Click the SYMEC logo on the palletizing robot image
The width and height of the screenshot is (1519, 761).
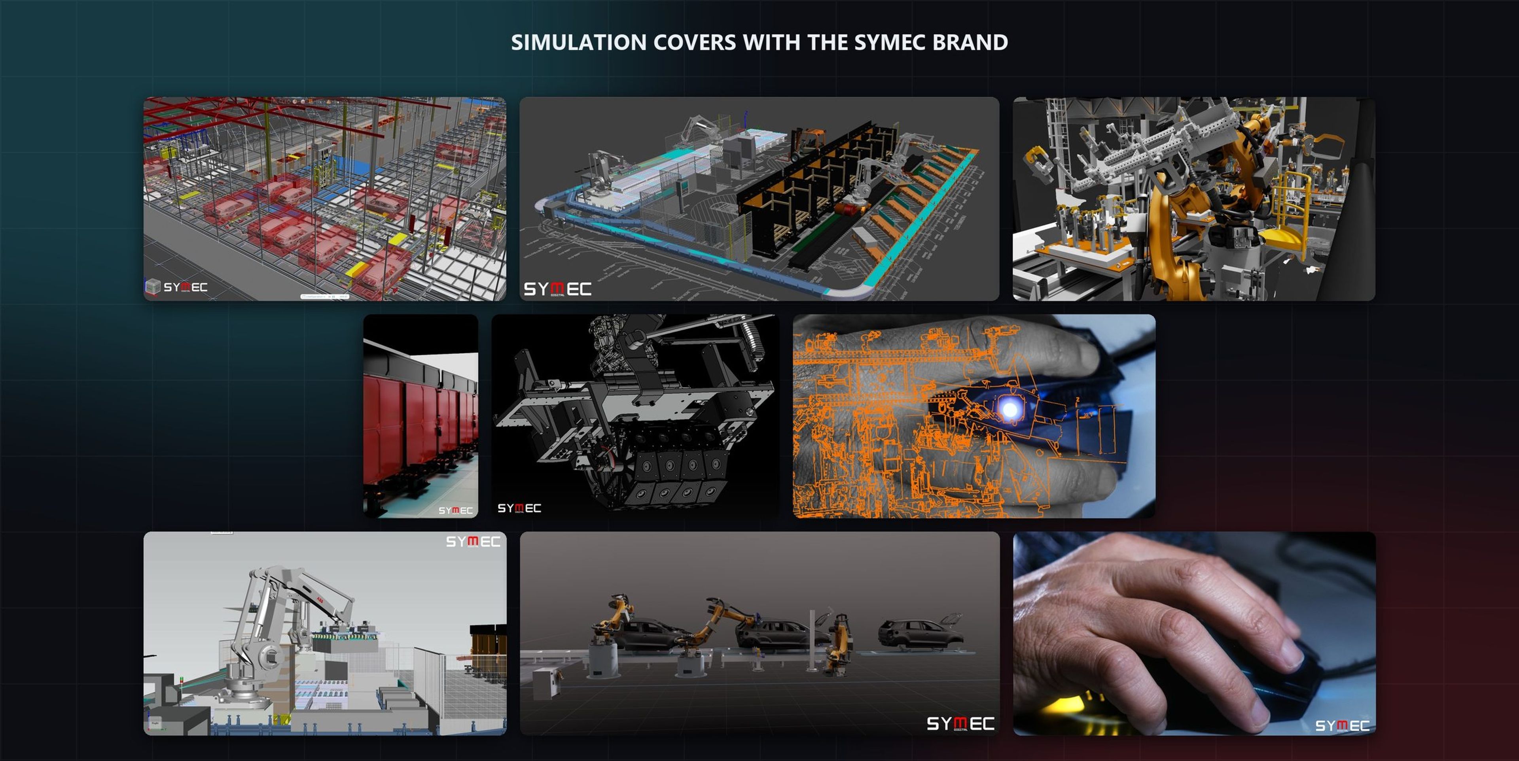coord(473,541)
